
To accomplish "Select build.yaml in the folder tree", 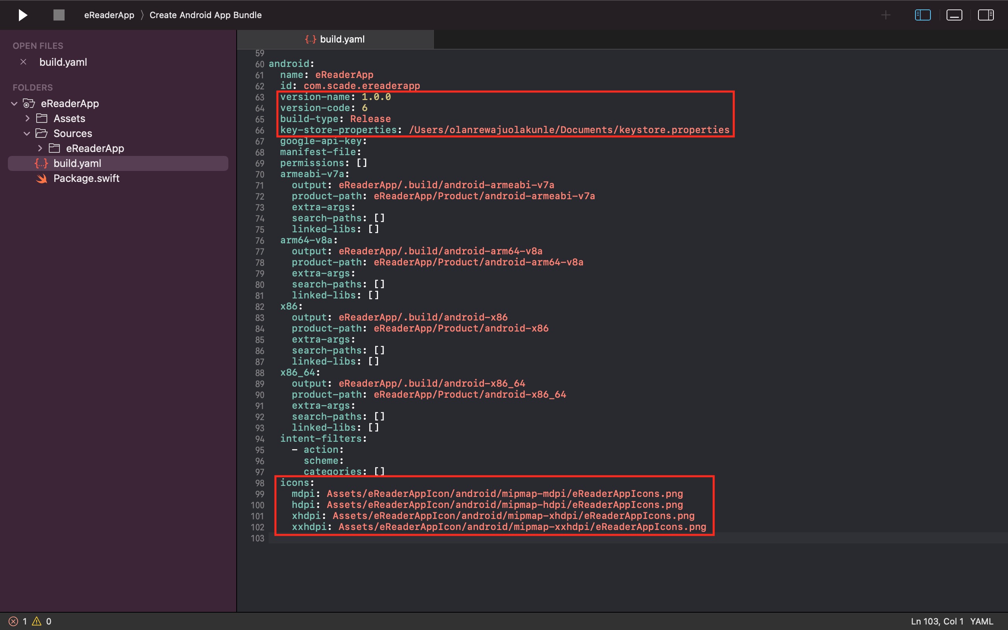I will (77, 163).
